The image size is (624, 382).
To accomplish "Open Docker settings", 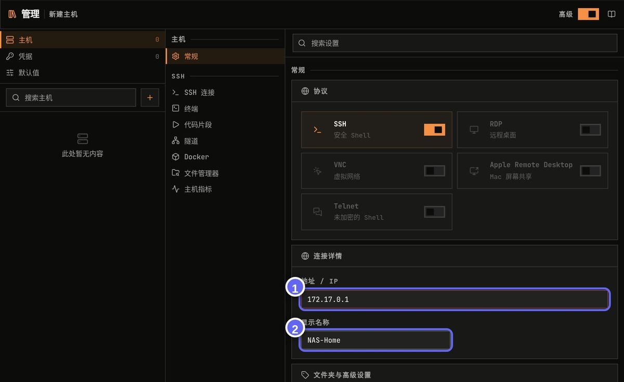I will click(x=225, y=157).
